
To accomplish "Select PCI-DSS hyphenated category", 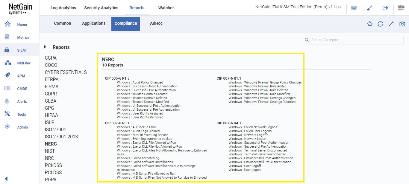I will (x=54, y=165).
